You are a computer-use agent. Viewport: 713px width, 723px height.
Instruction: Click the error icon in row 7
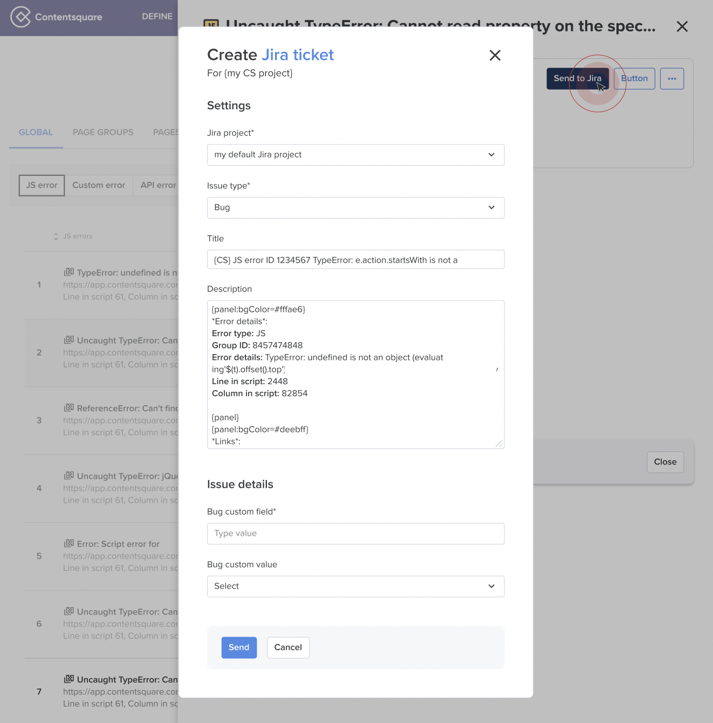point(69,679)
